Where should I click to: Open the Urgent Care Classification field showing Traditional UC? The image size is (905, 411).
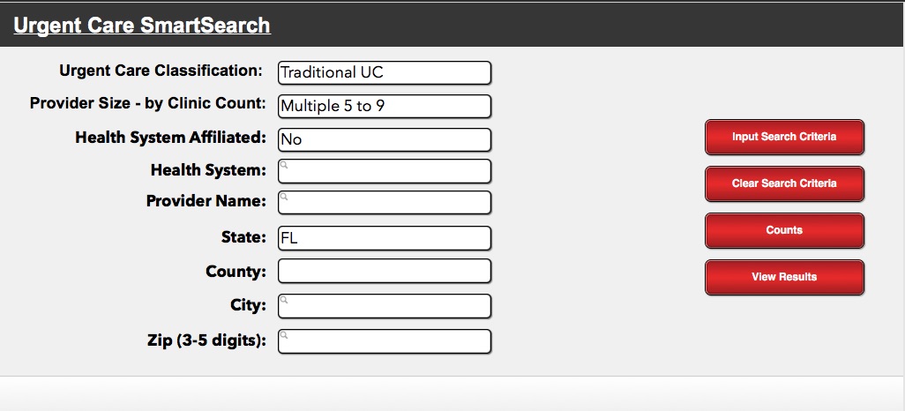[x=385, y=72]
